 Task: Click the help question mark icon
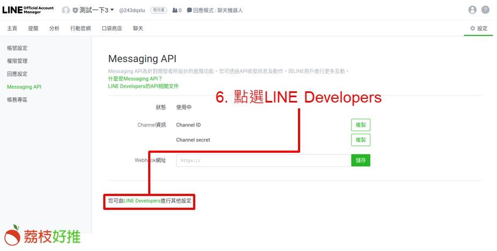(x=485, y=10)
